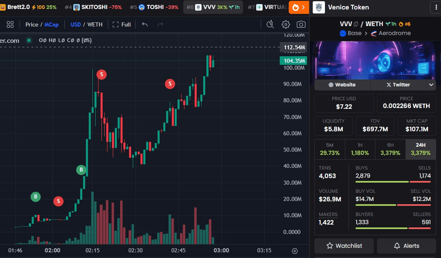Open trending fire arrow button
The image size is (441, 258).
pyautogui.click(x=299, y=7)
